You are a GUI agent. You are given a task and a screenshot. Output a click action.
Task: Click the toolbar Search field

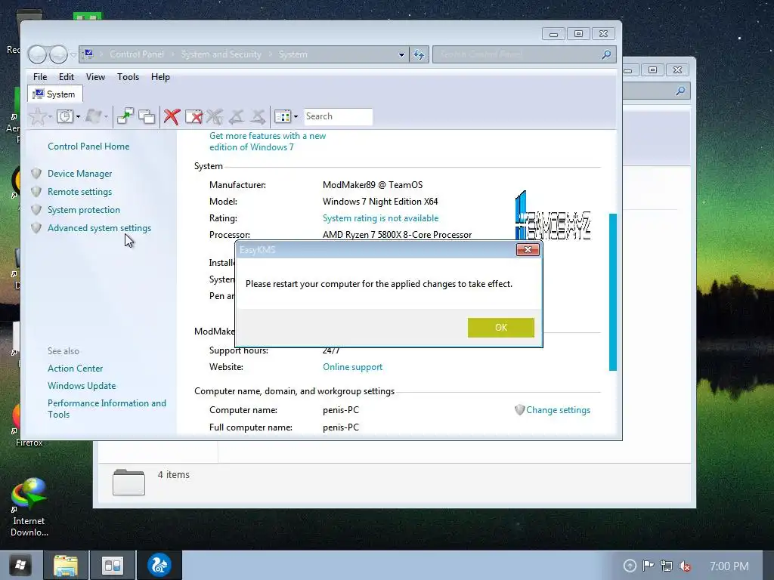(x=338, y=116)
